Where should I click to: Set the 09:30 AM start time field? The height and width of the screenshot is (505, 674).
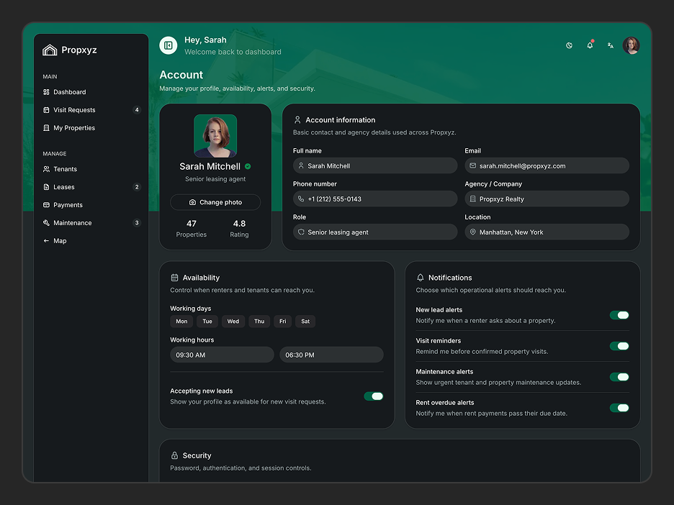(222, 355)
